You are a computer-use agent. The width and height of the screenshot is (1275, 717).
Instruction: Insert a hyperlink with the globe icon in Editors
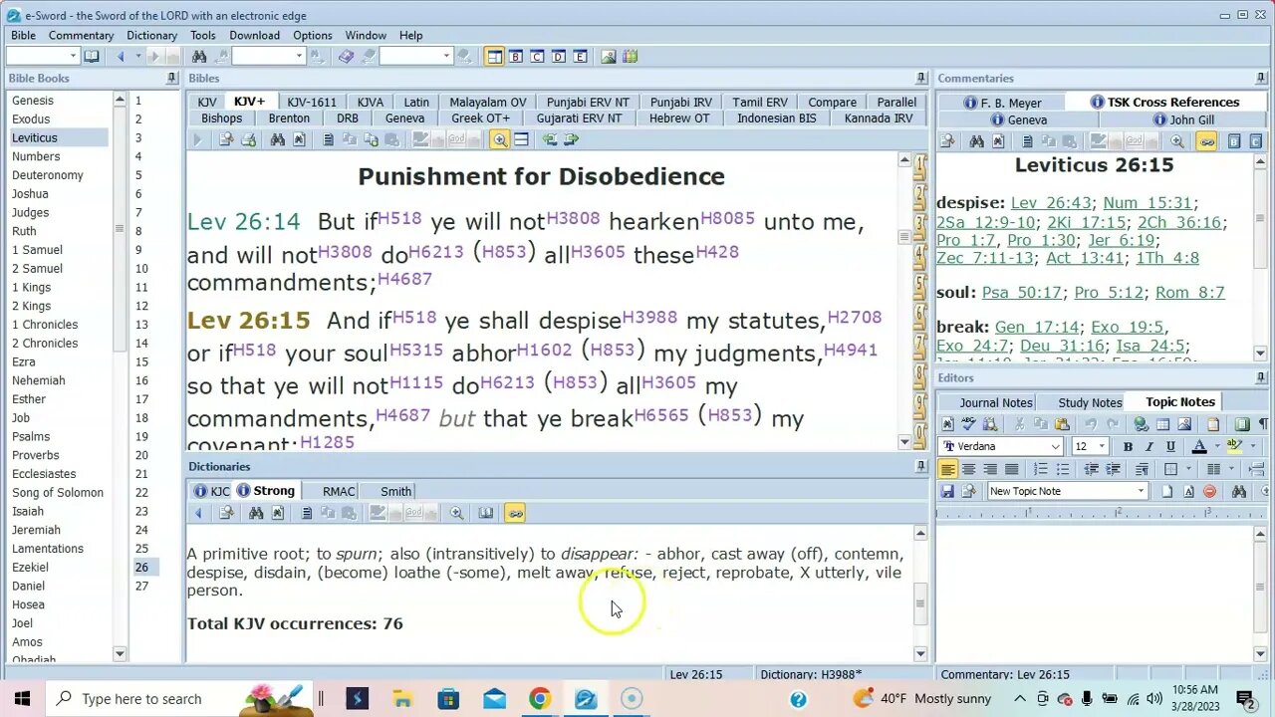(x=1142, y=424)
